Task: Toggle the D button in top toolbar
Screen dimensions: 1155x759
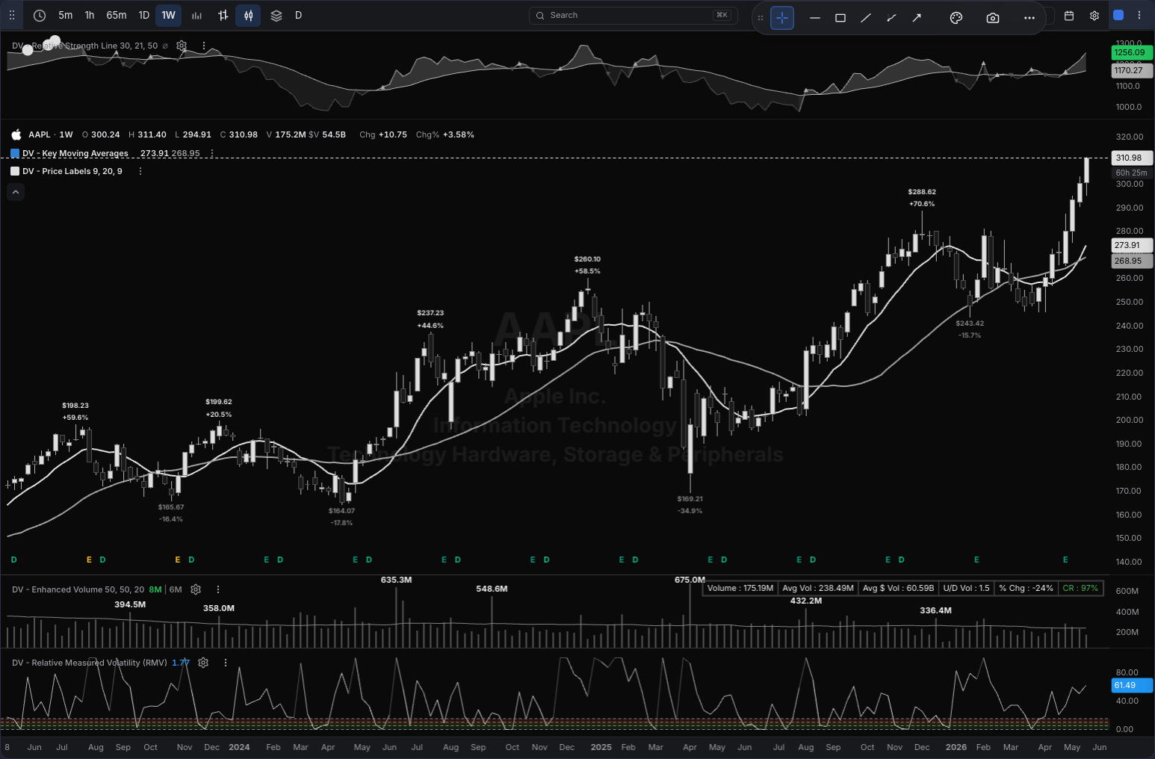Action: pos(298,15)
